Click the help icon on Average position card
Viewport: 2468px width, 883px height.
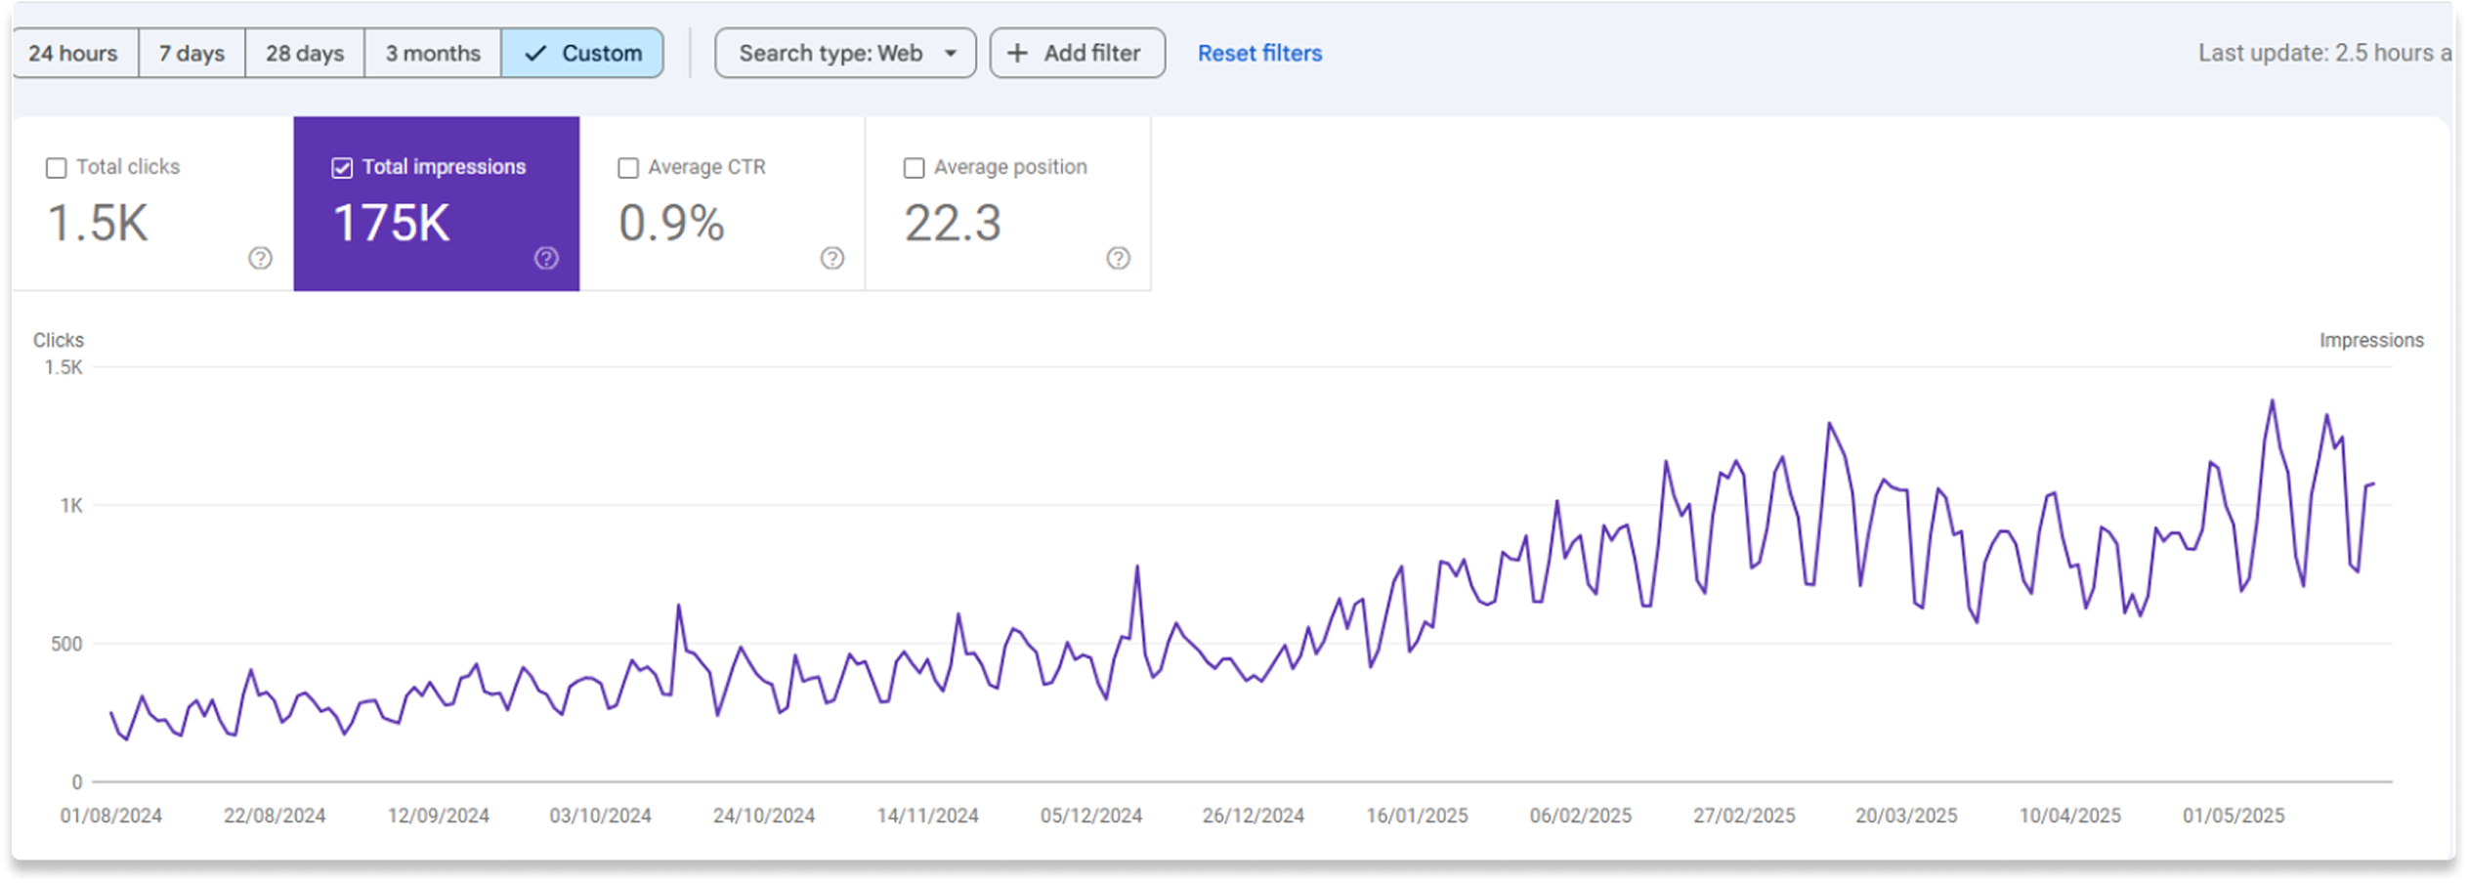[1118, 259]
